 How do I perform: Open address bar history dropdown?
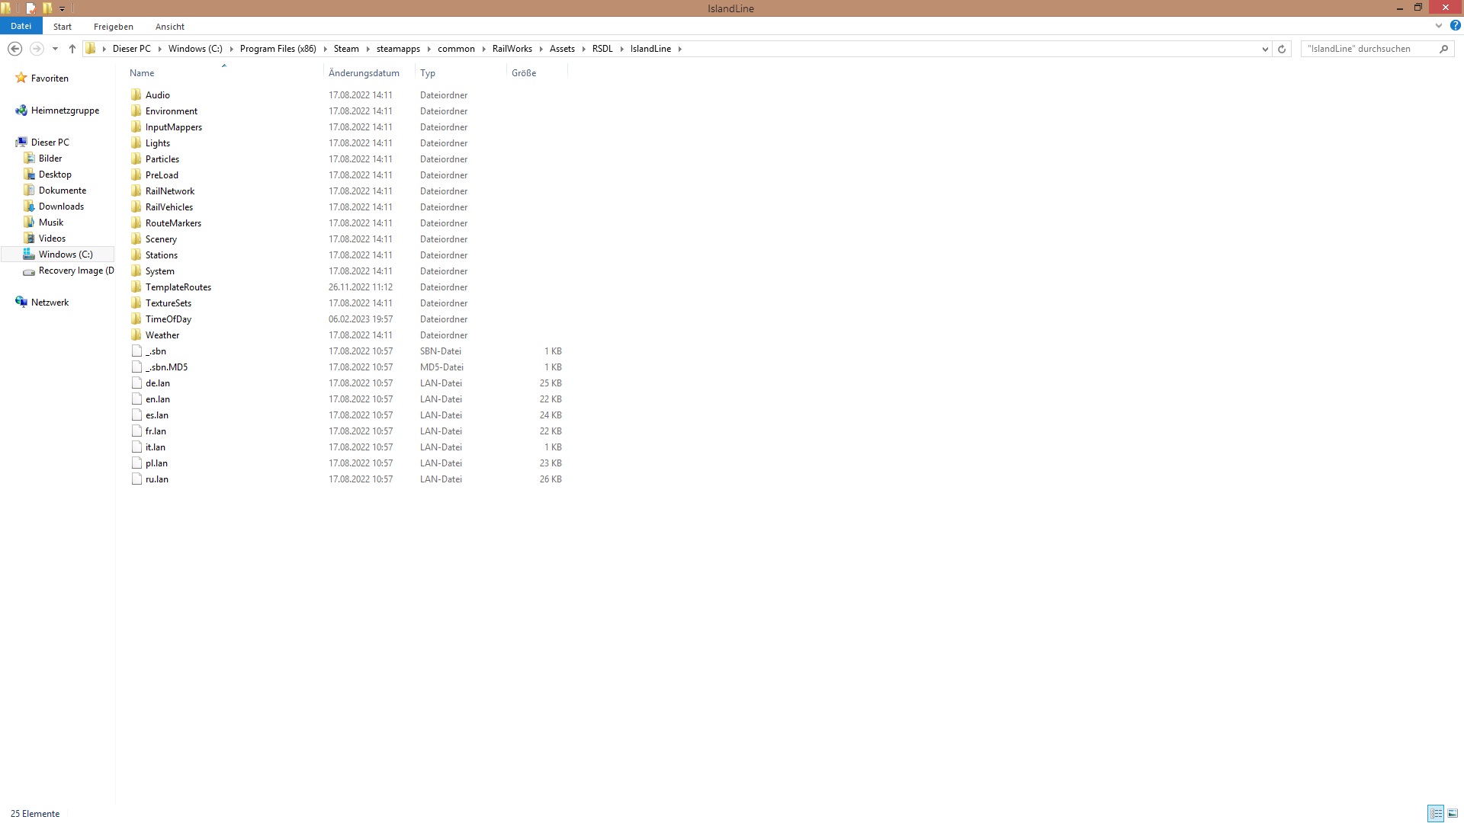1265,49
